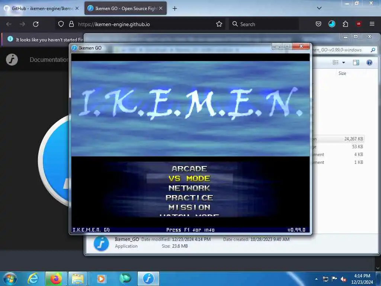Viewport: 381px width, 286px height.
Task: Open Windows Explorer from the taskbar
Action: 78,279
